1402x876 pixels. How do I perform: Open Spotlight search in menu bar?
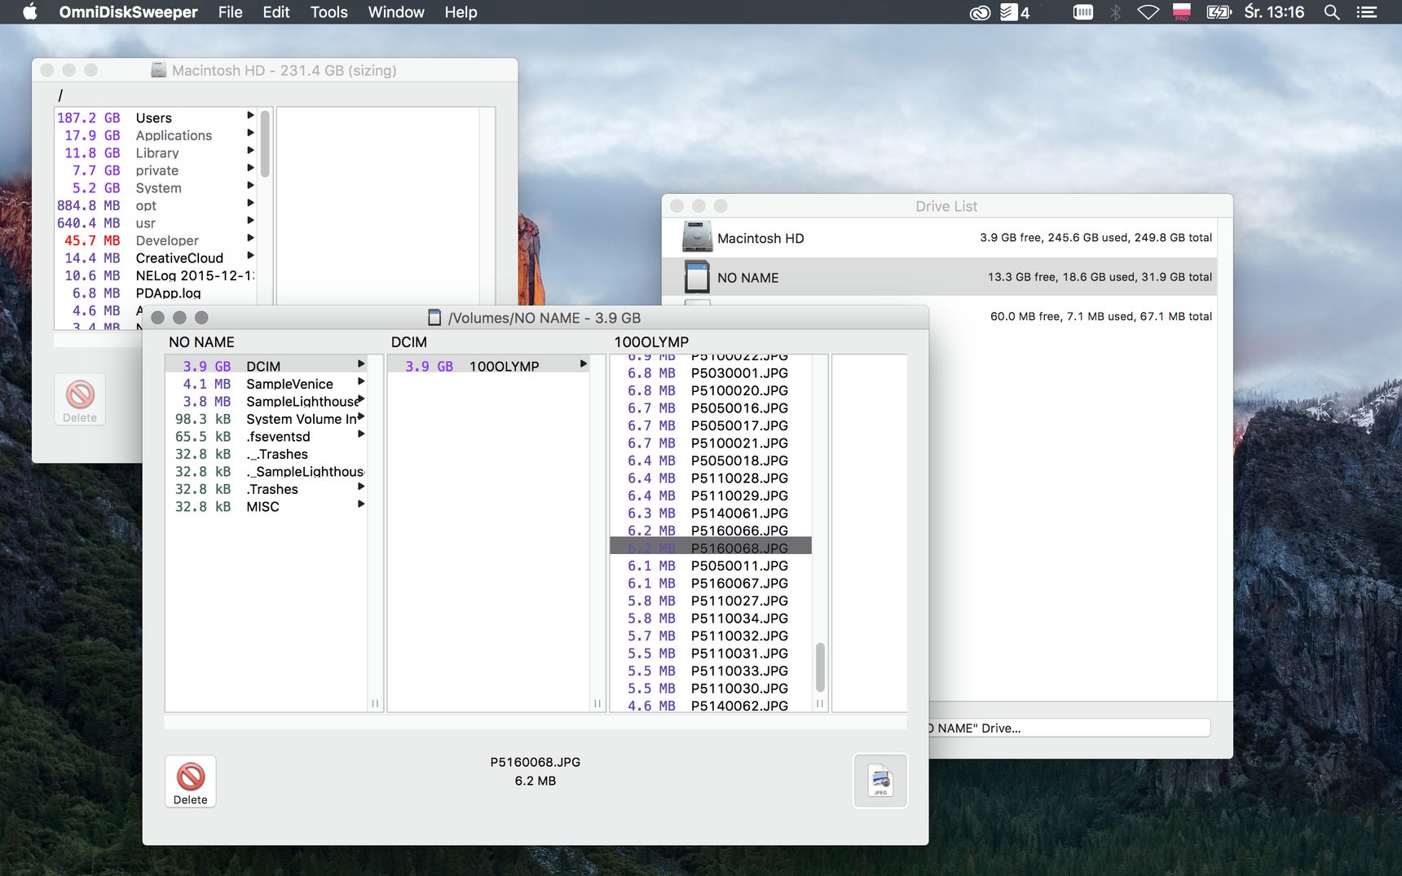point(1332,12)
